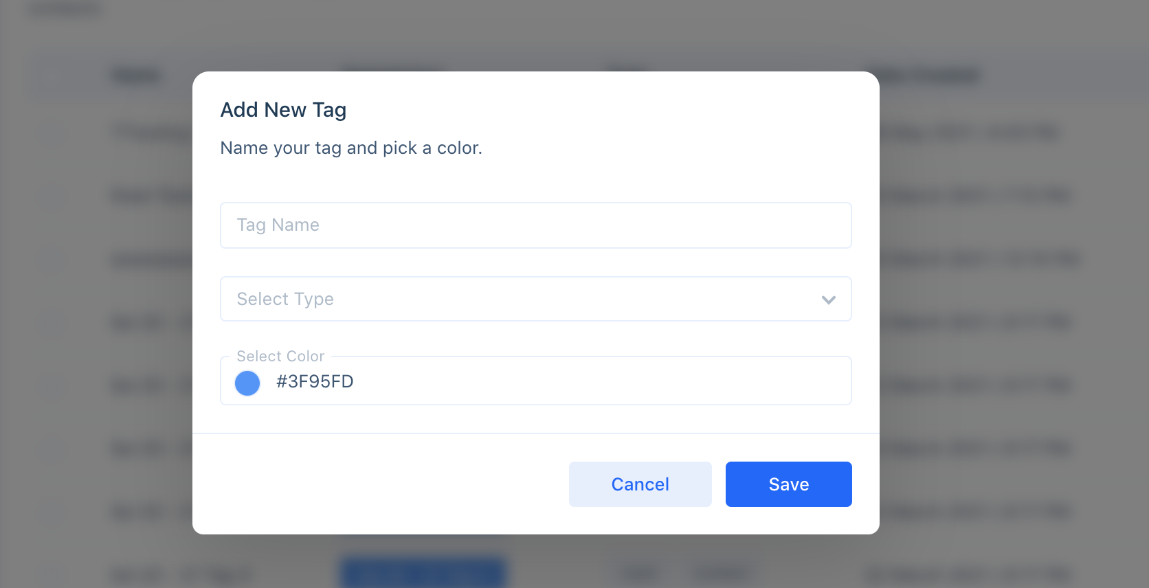Click the blurred last date row in background
The image size is (1149, 588).
(969, 574)
